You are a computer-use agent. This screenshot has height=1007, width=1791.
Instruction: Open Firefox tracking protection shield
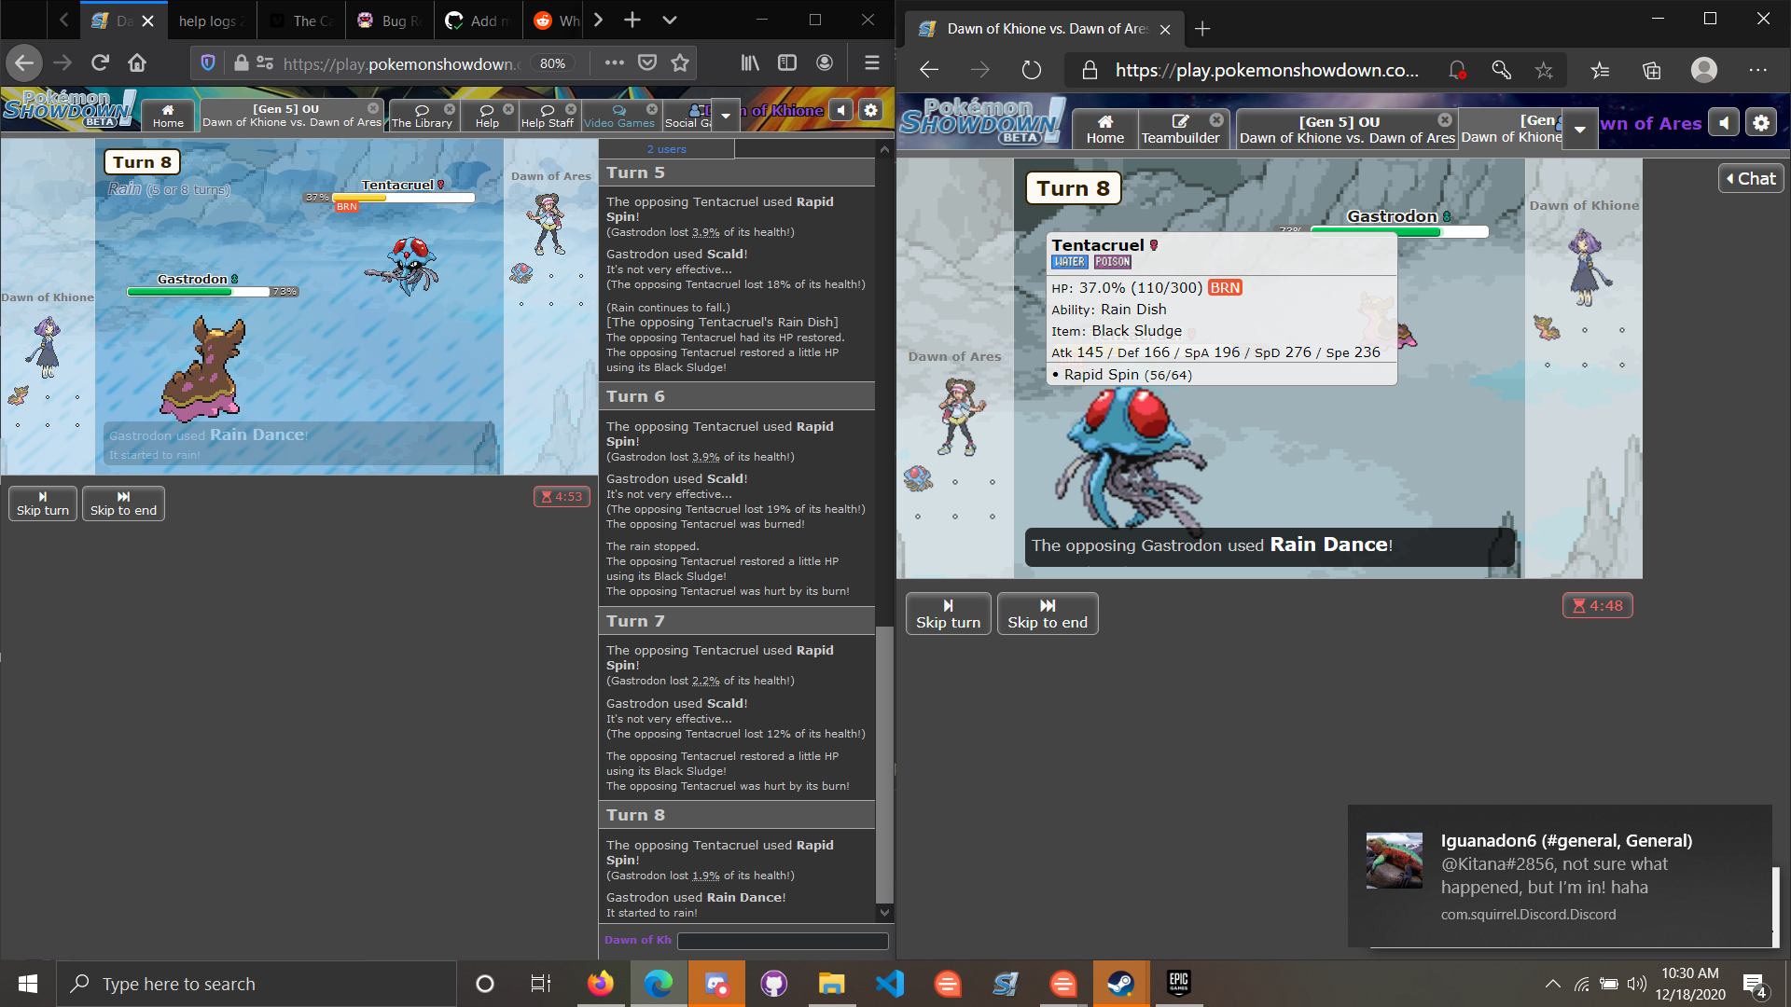pyautogui.click(x=208, y=63)
